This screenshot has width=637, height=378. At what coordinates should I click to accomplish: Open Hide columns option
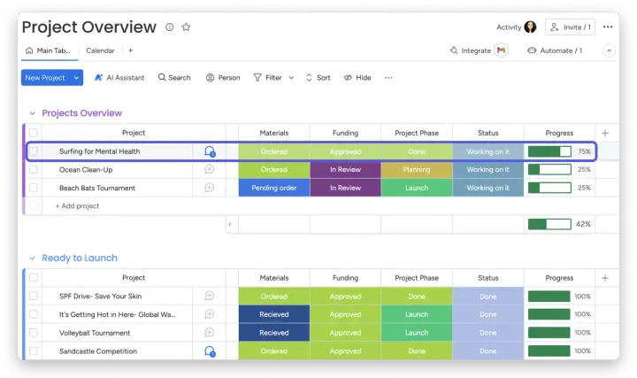(357, 78)
